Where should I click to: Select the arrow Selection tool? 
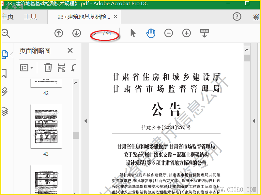pyautogui.click(x=133, y=33)
